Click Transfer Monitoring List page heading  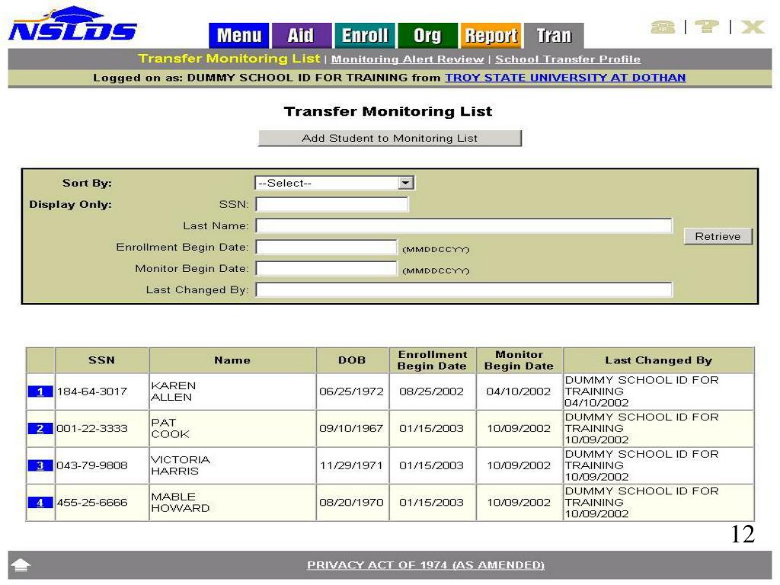tap(388, 111)
